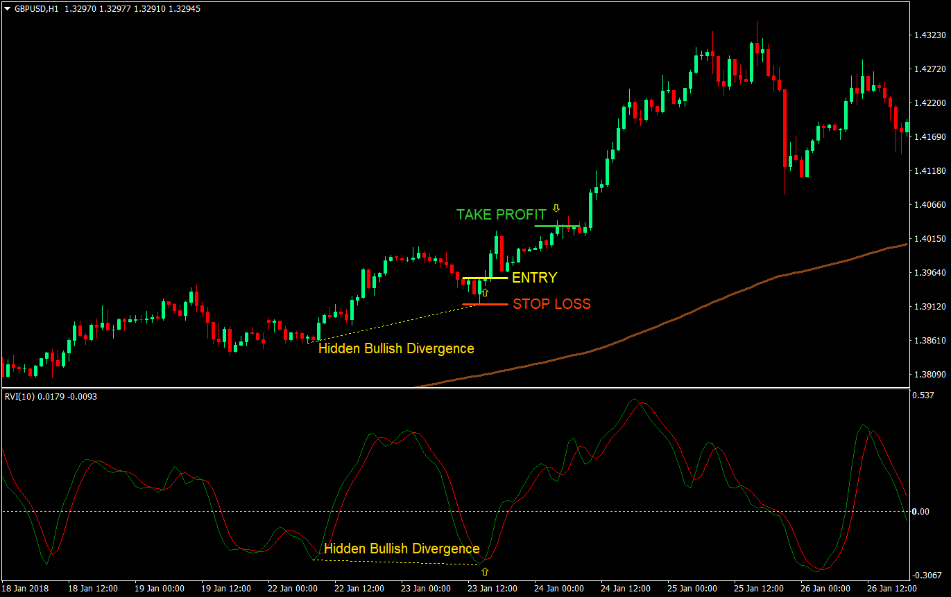Open the GBPUSD symbol dropdown triangle
This screenshot has width=951, height=597.
(7, 10)
